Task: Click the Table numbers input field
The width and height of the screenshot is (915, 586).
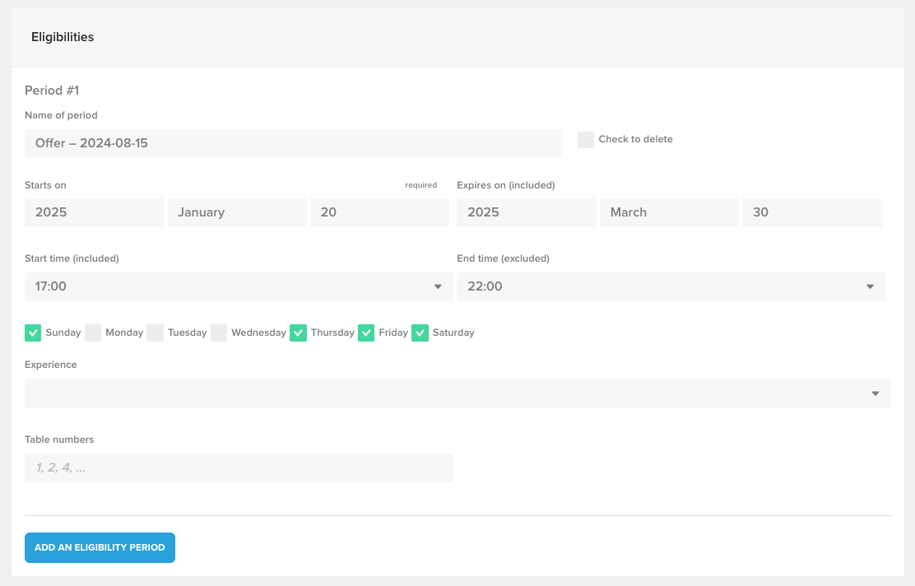Action: (x=239, y=467)
